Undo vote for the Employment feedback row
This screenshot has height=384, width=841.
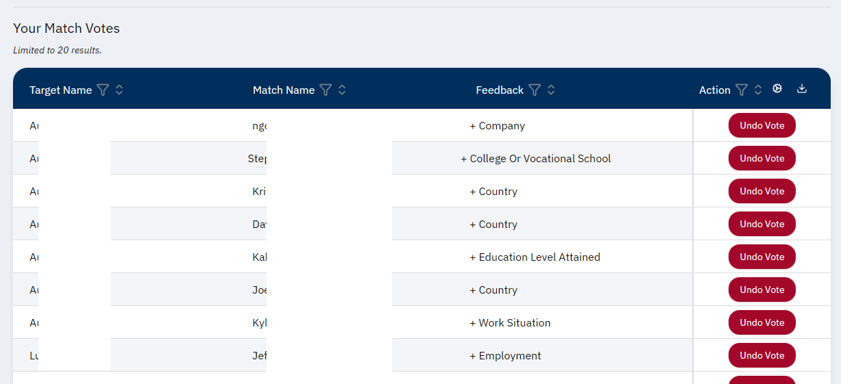click(761, 355)
